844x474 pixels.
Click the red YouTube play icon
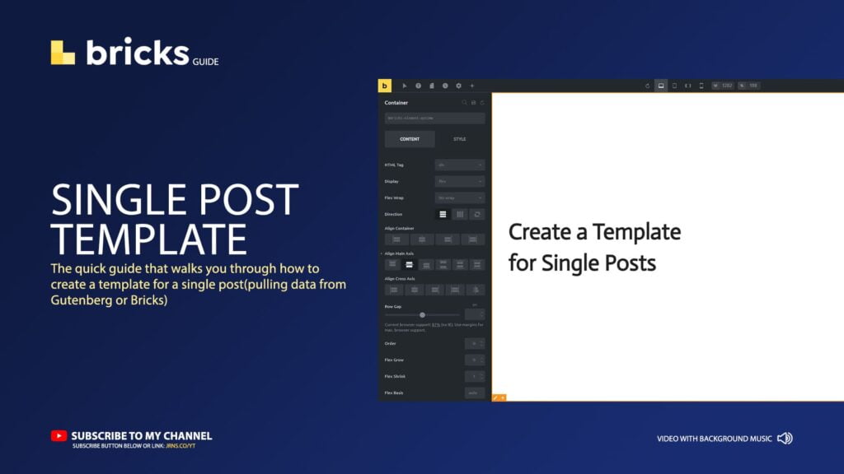(x=59, y=435)
